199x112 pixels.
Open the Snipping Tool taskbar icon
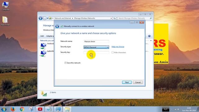(x=31, y=109)
